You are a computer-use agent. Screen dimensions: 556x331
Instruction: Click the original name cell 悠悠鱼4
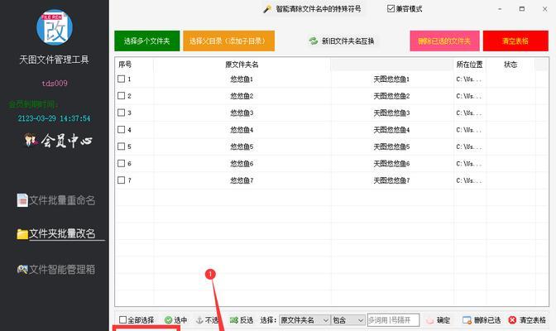click(242, 130)
